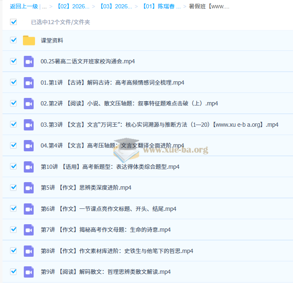Click video icon for 第10讲 语用 file
The width and height of the screenshot is (293, 283).
click(x=29, y=167)
